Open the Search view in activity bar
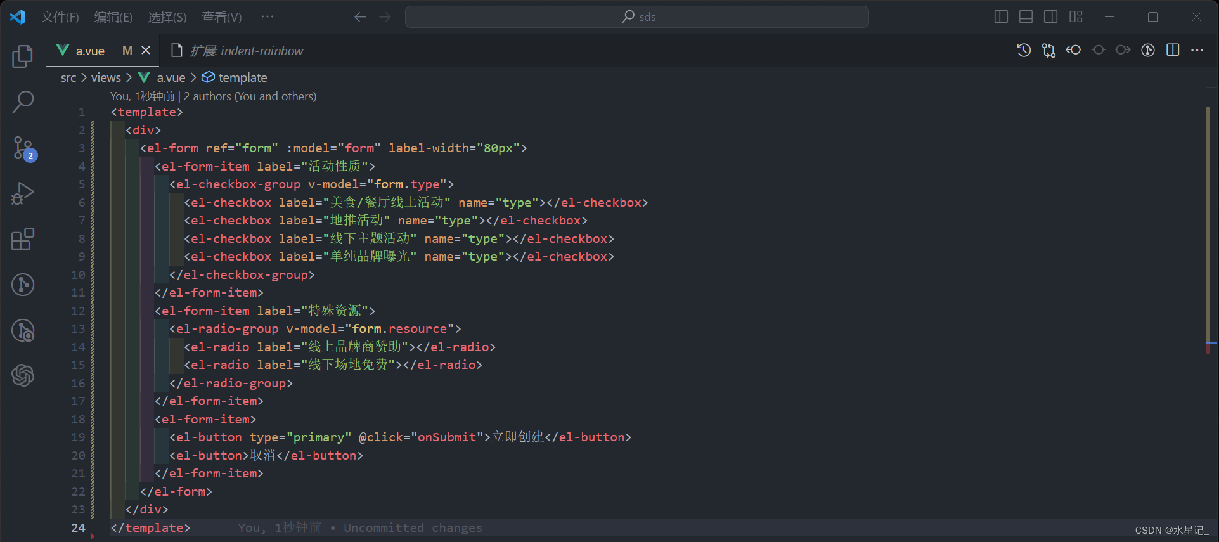Image resolution: width=1219 pixels, height=542 pixels. tap(23, 101)
